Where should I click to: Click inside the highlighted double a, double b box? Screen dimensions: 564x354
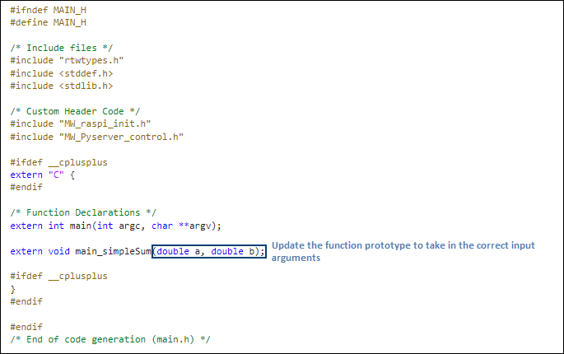click(x=209, y=251)
